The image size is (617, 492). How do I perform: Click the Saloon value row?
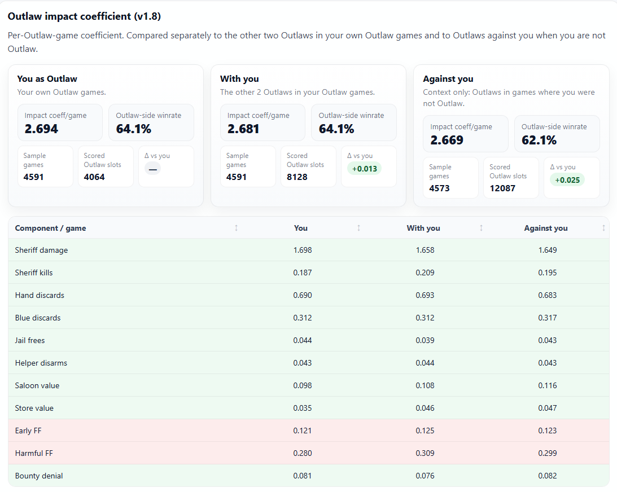pyautogui.click(x=308, y=385)
